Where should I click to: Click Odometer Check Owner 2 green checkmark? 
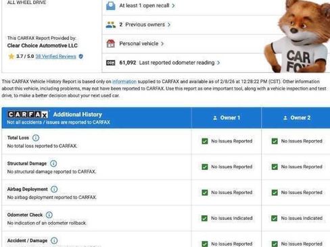click(x=275, y=218)
